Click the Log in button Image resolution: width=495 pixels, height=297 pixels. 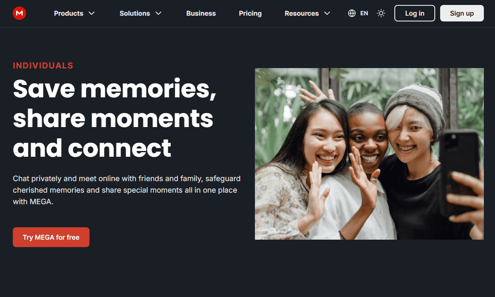click(x=415, y=13)
